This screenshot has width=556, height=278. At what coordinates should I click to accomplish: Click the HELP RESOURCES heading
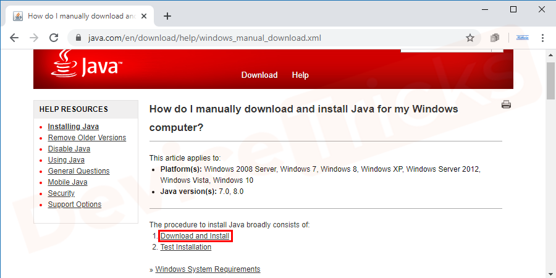pos(74,109)
